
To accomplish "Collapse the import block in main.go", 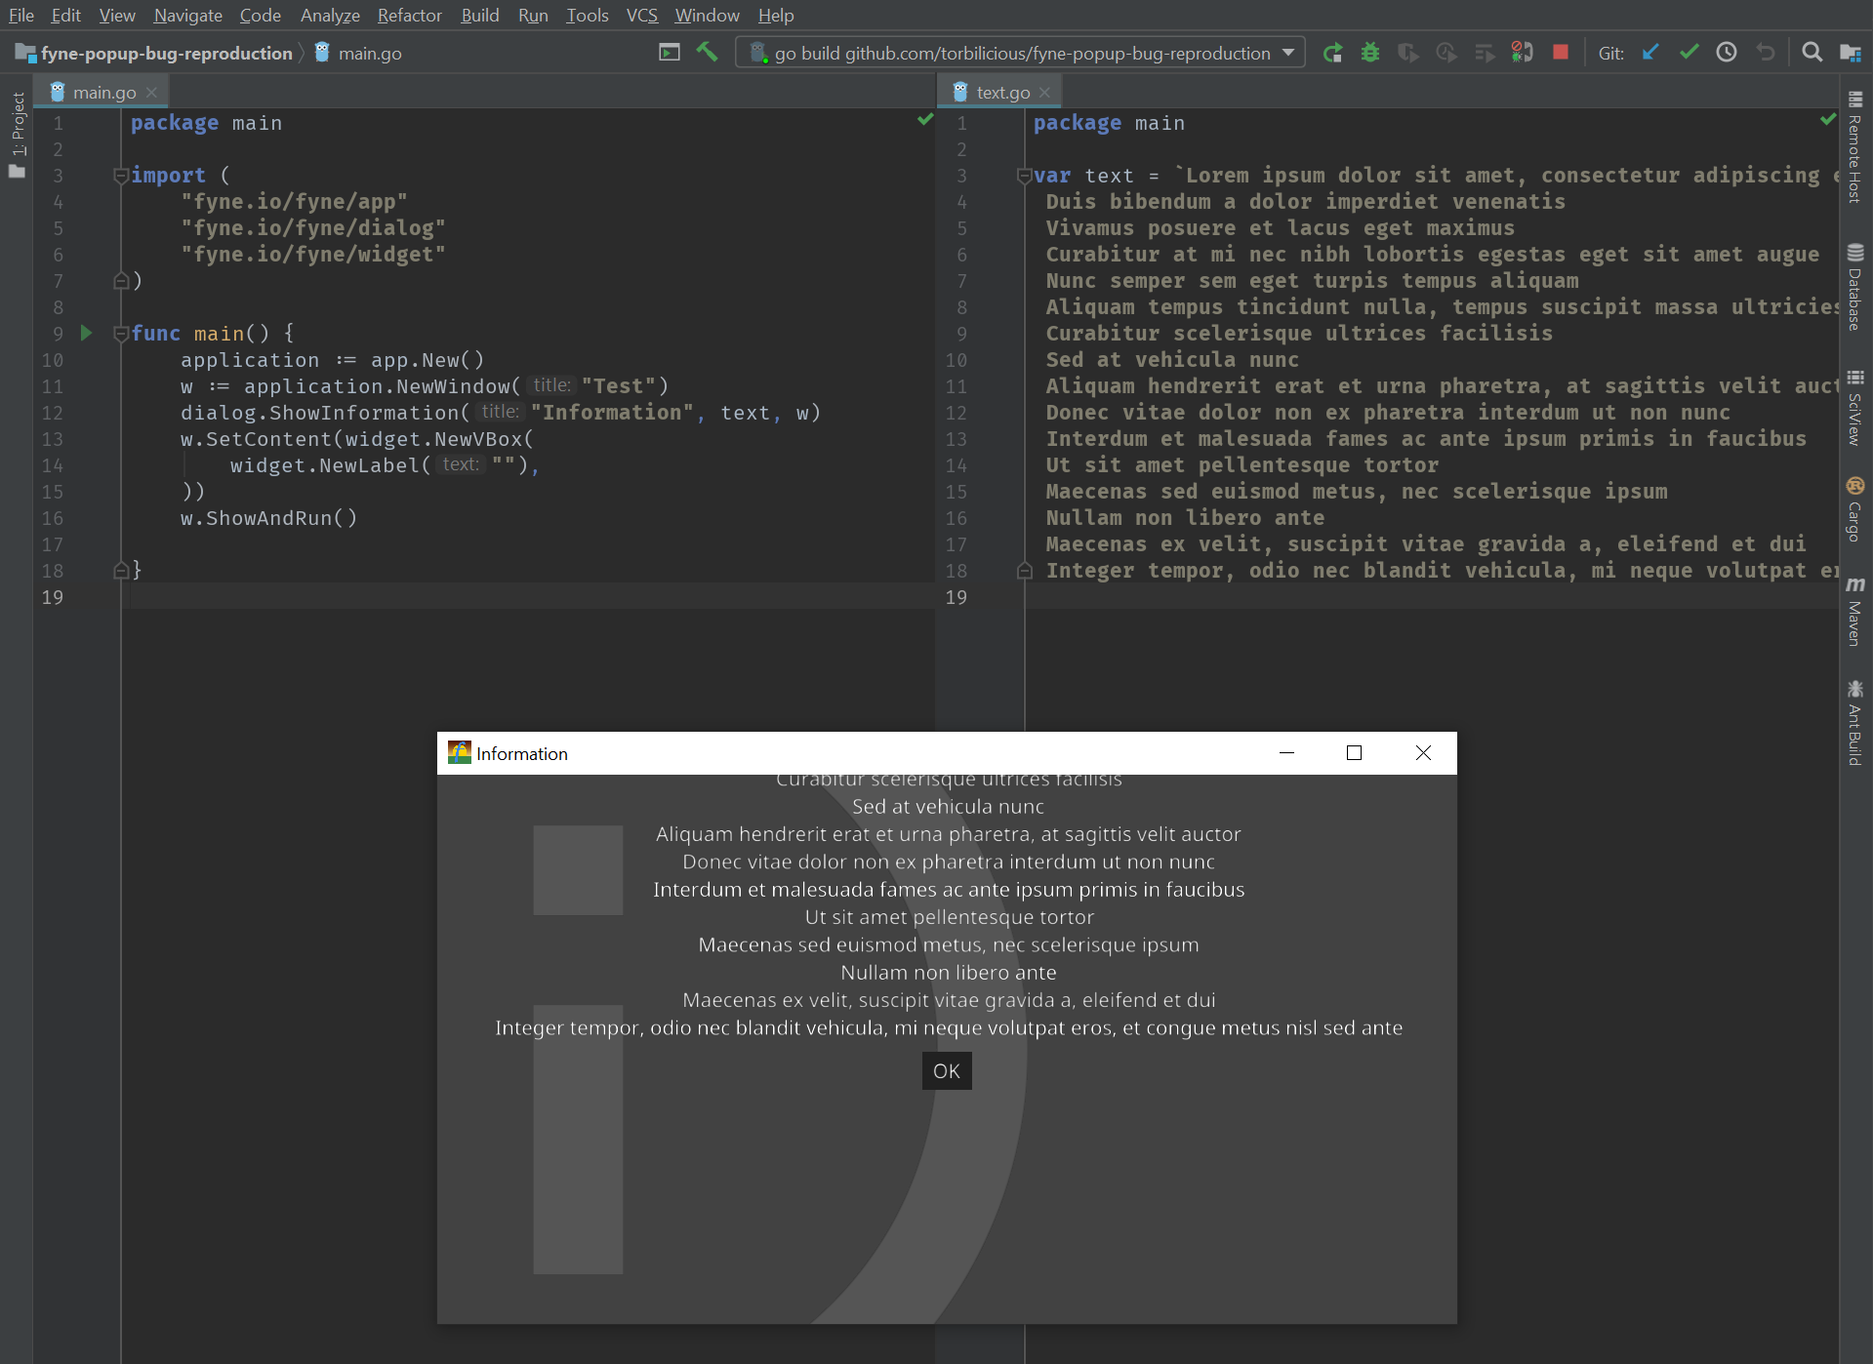I will (121, 175).
